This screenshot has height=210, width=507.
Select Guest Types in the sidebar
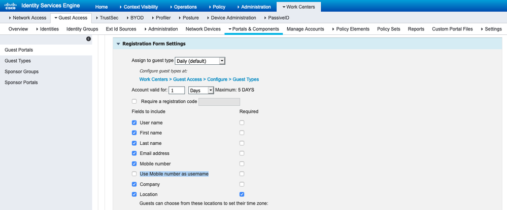pyautogui.click(x=46, y=61)
